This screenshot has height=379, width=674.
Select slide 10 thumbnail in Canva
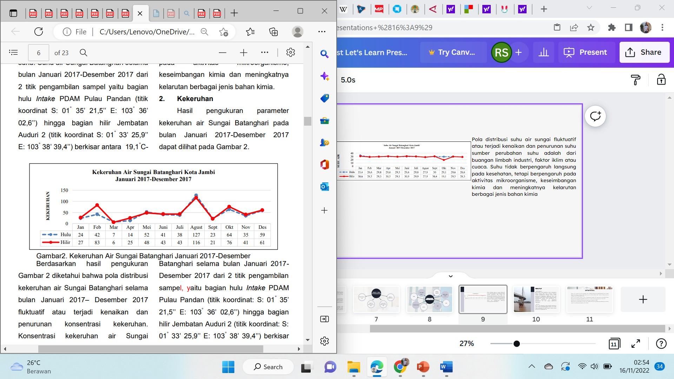click(536, 299)
